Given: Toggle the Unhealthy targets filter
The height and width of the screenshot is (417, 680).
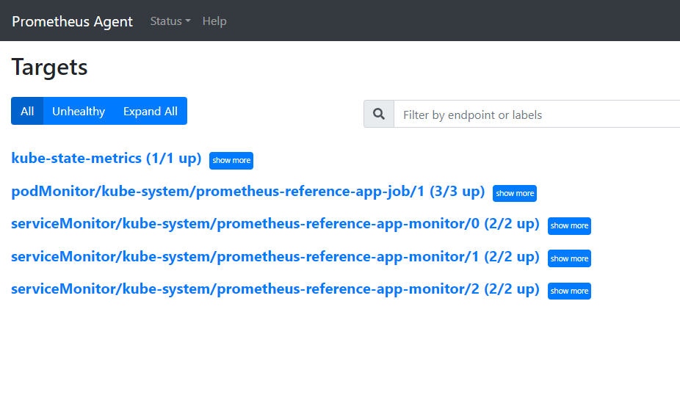Looking at the screenshot, I should point(79,111).
